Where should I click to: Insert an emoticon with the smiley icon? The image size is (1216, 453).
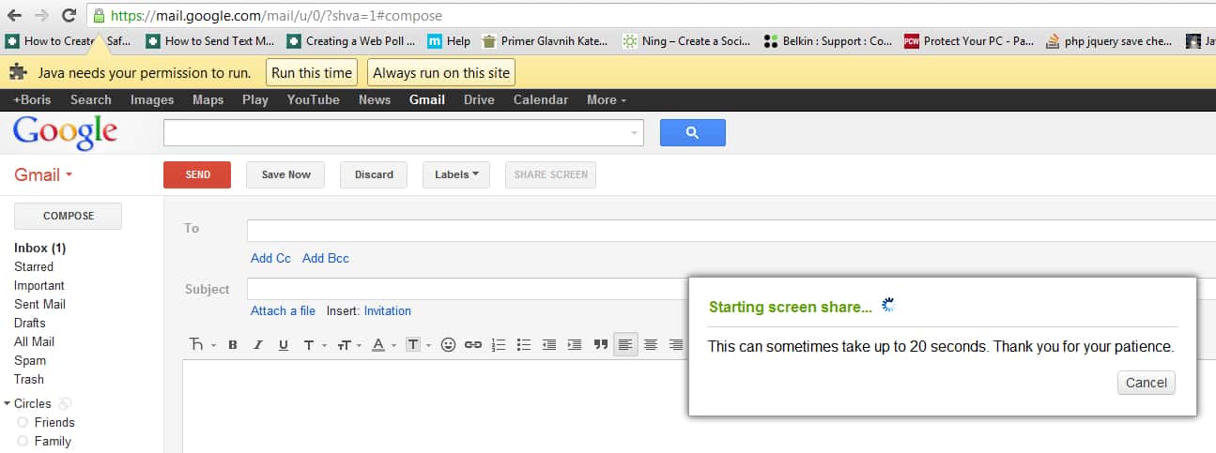point(448,345)
